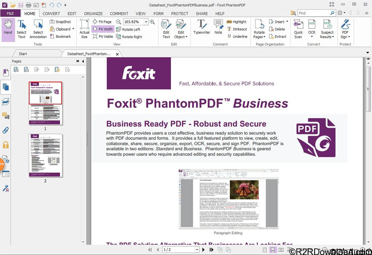Open the Bookmarks panel in sidebar
This screenshot has width=372, height=255.
(5, 72)
